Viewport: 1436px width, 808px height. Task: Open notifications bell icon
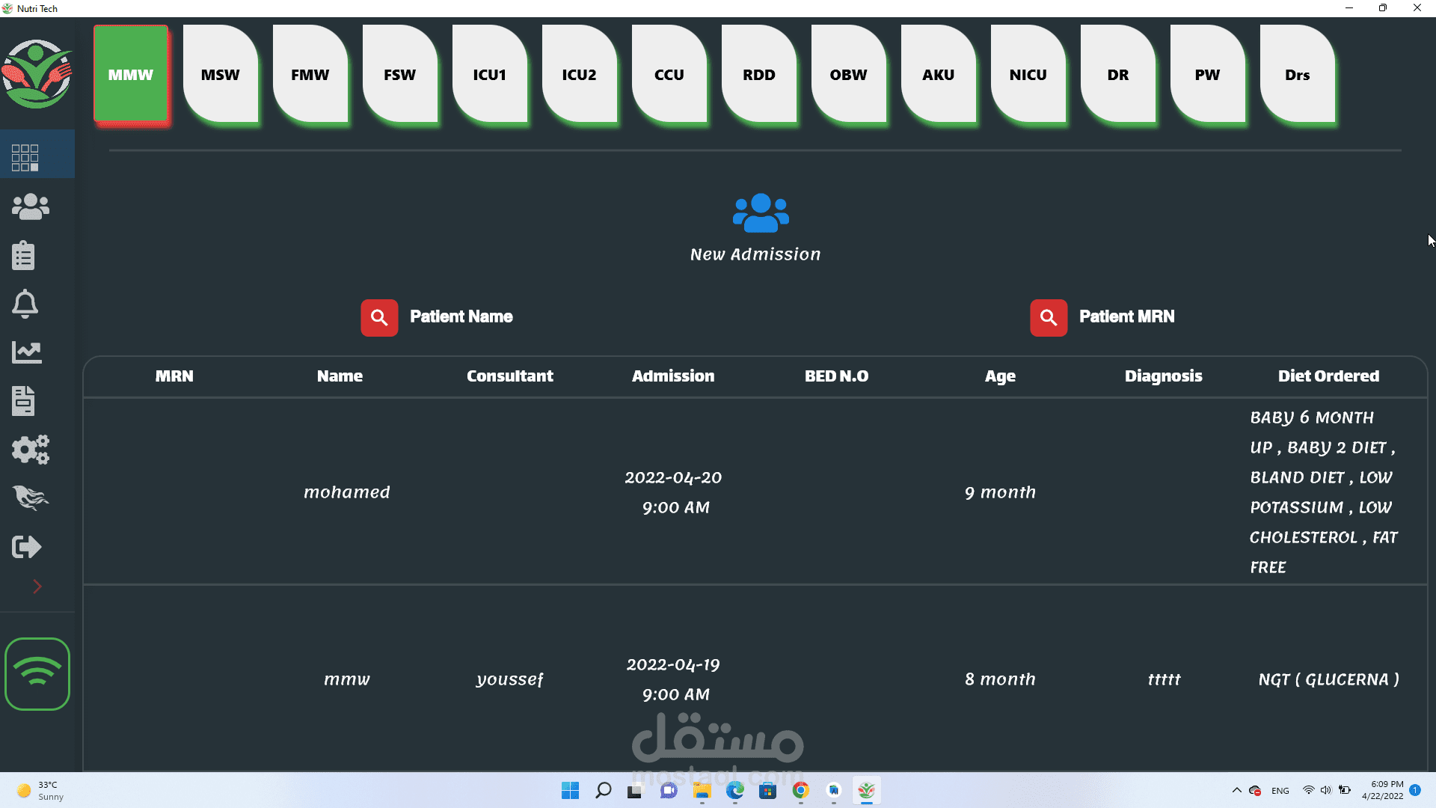pos(25,304)
